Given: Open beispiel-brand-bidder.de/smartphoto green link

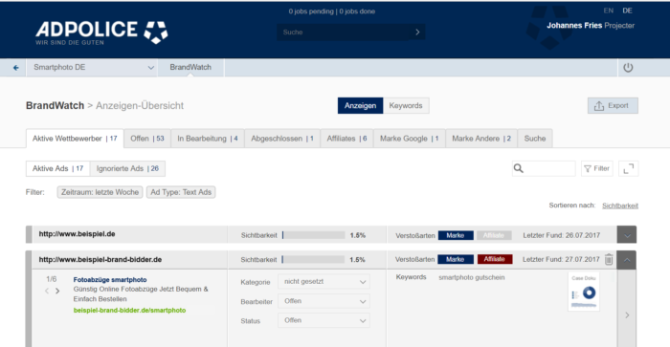Looking at the screenshot, I should click(x=129, y=311).
